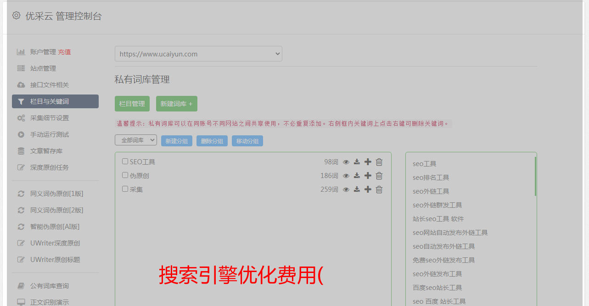This screenshot has width=589, height=306.
Task: Click the plus icon for 采集 wordlist
Action: (368, 189)
